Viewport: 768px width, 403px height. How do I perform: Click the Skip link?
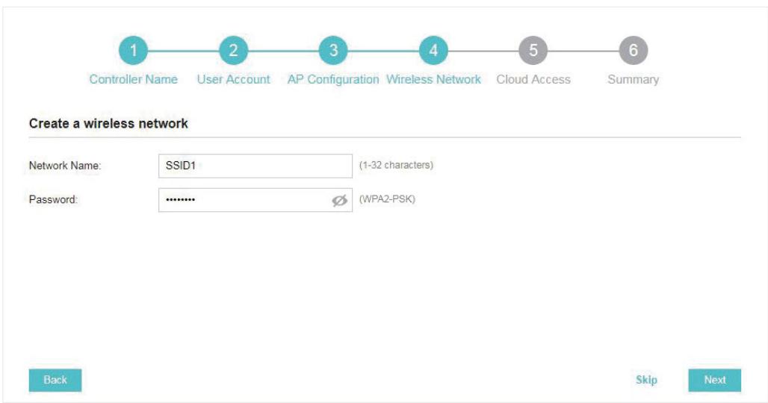(646, 380)
